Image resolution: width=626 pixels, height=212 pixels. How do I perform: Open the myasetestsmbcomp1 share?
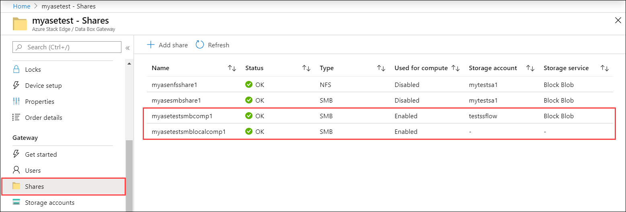(x=182, y=116)
